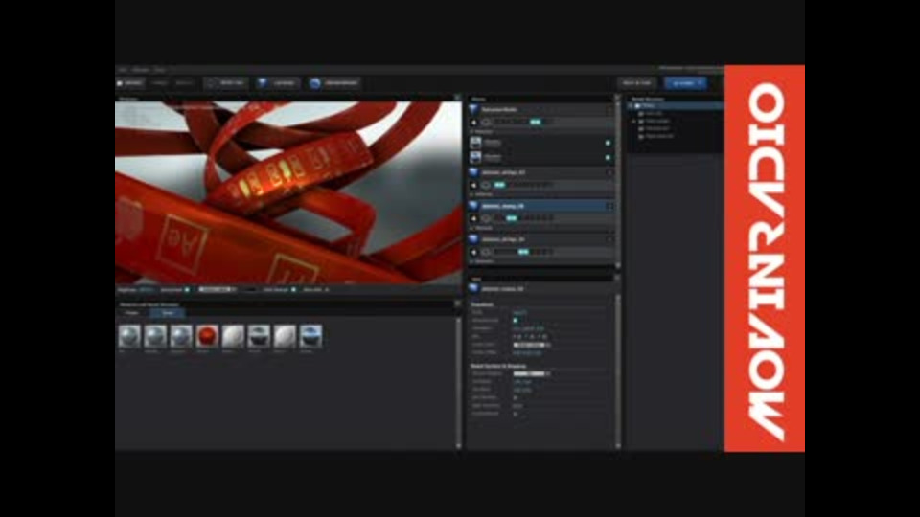Select the white sphere preset left of the blue-sky sphere
Screen dimensions: 920x517
coord(285,336)
